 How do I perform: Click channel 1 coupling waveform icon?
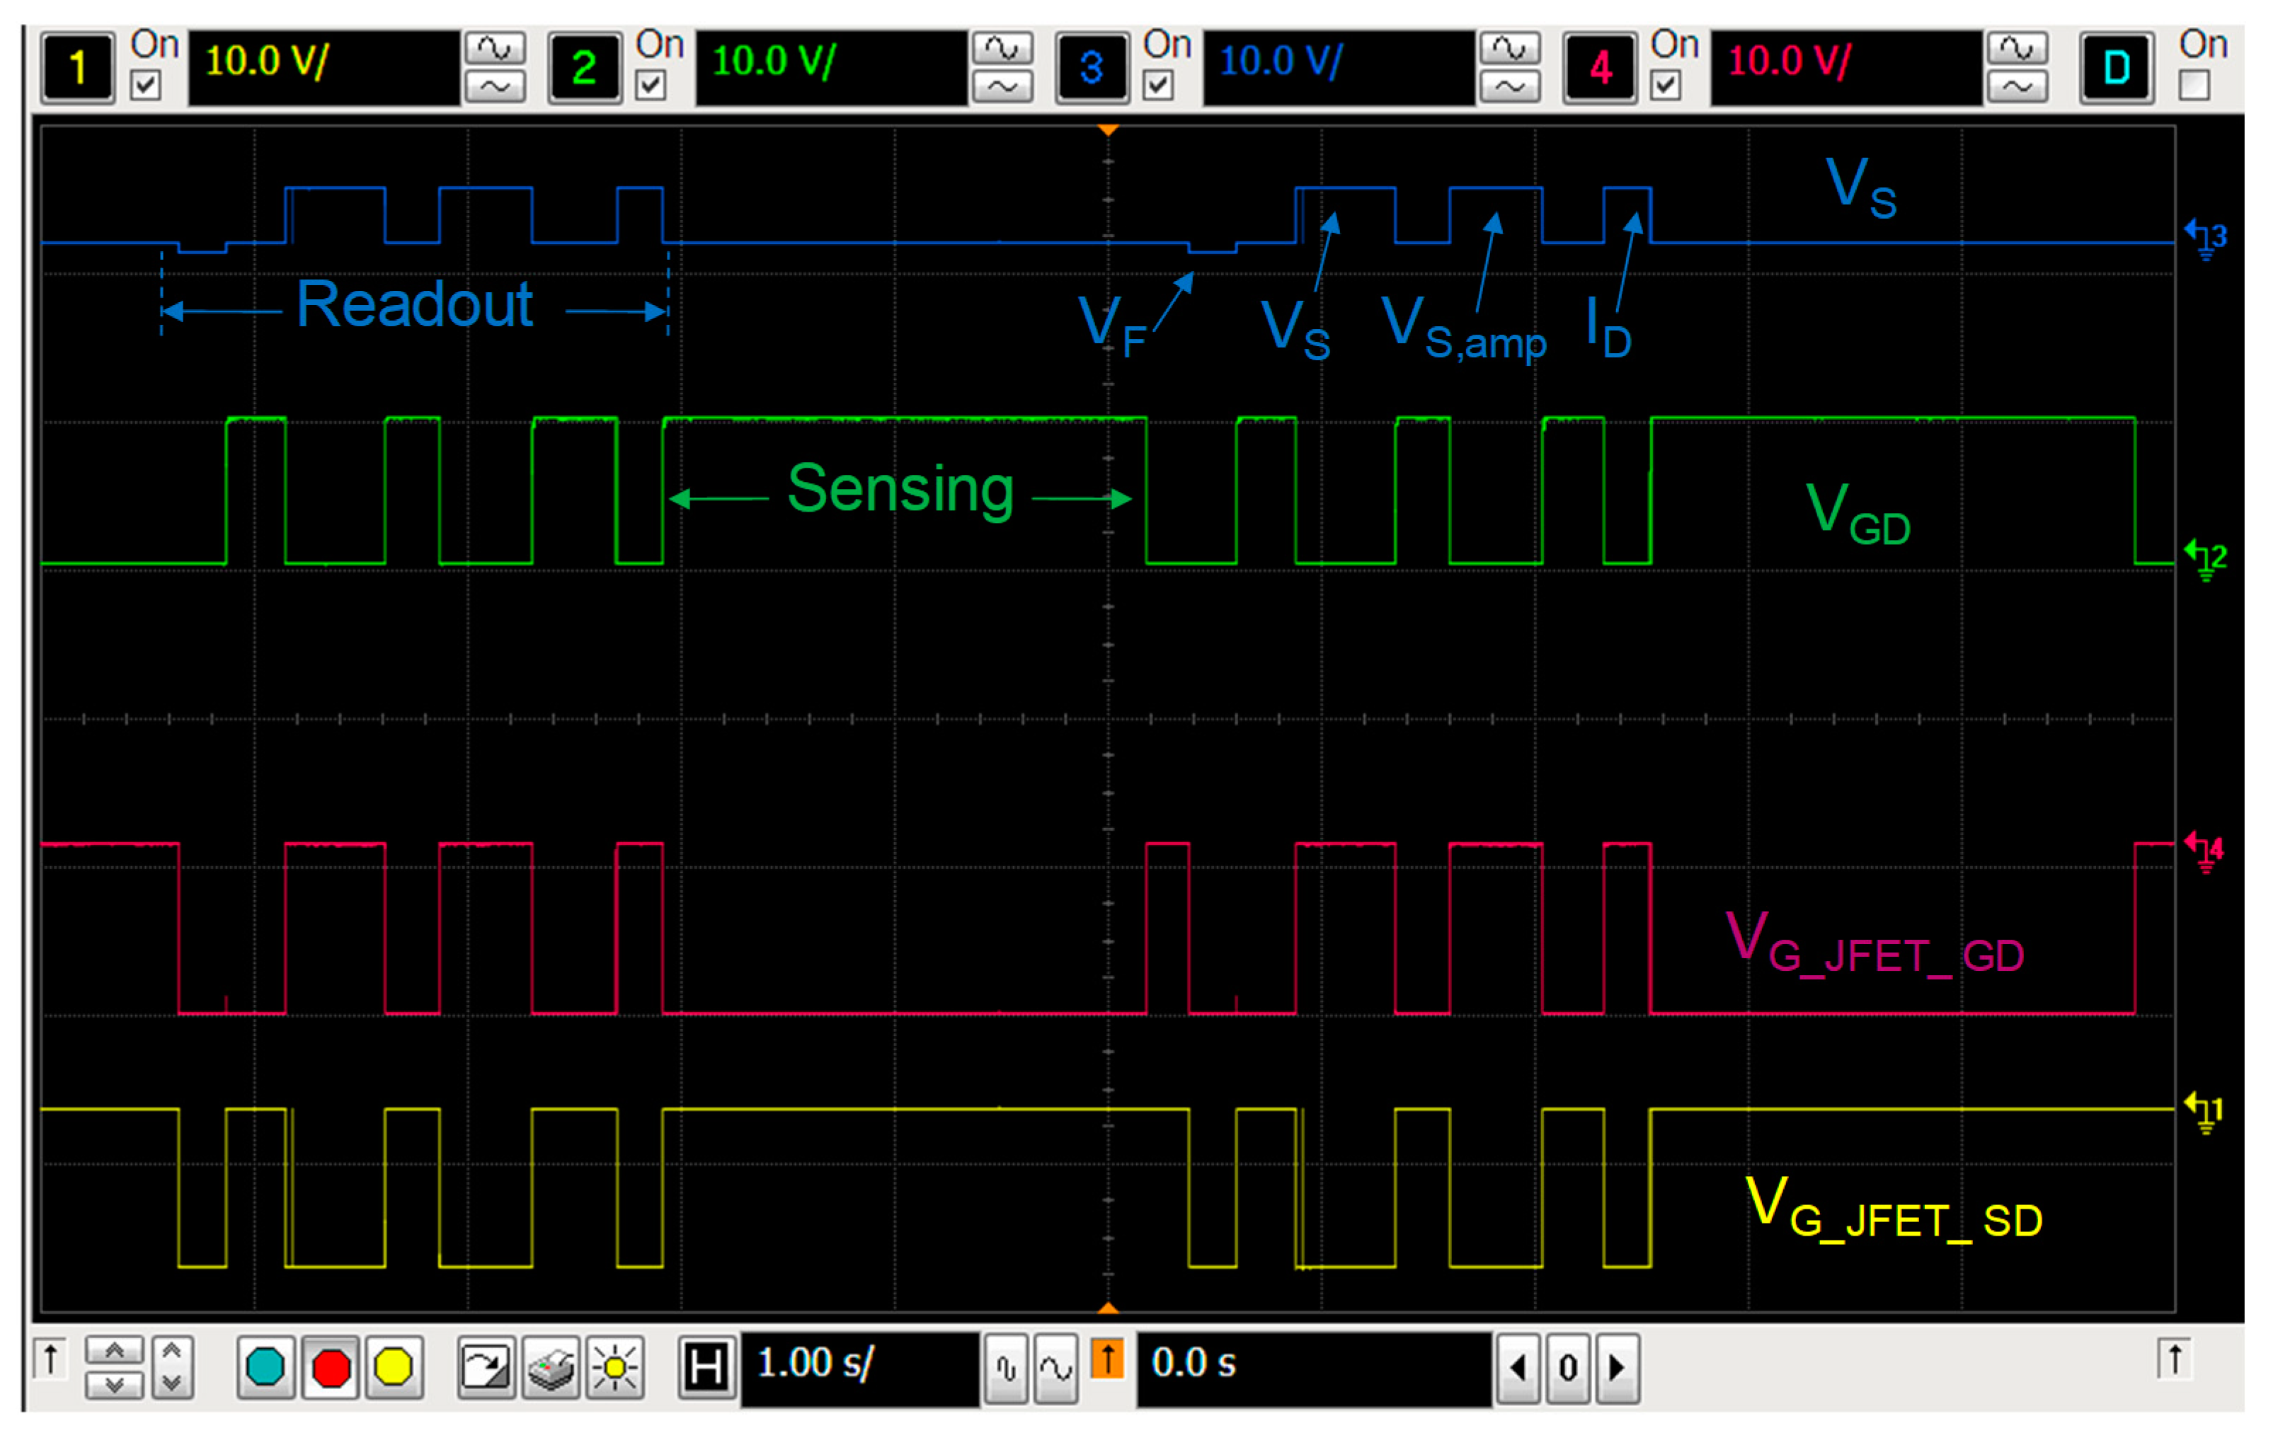495,47
